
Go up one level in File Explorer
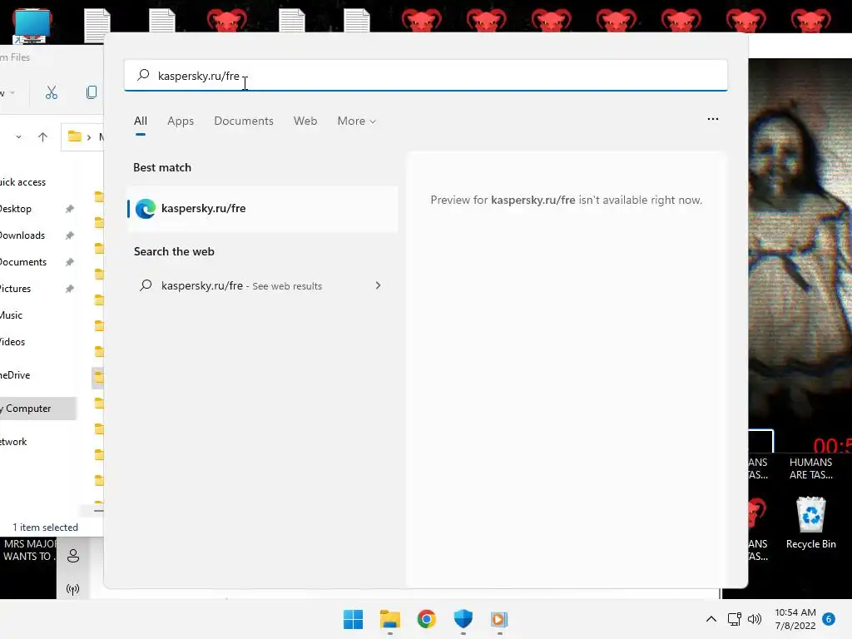[42, 137]
